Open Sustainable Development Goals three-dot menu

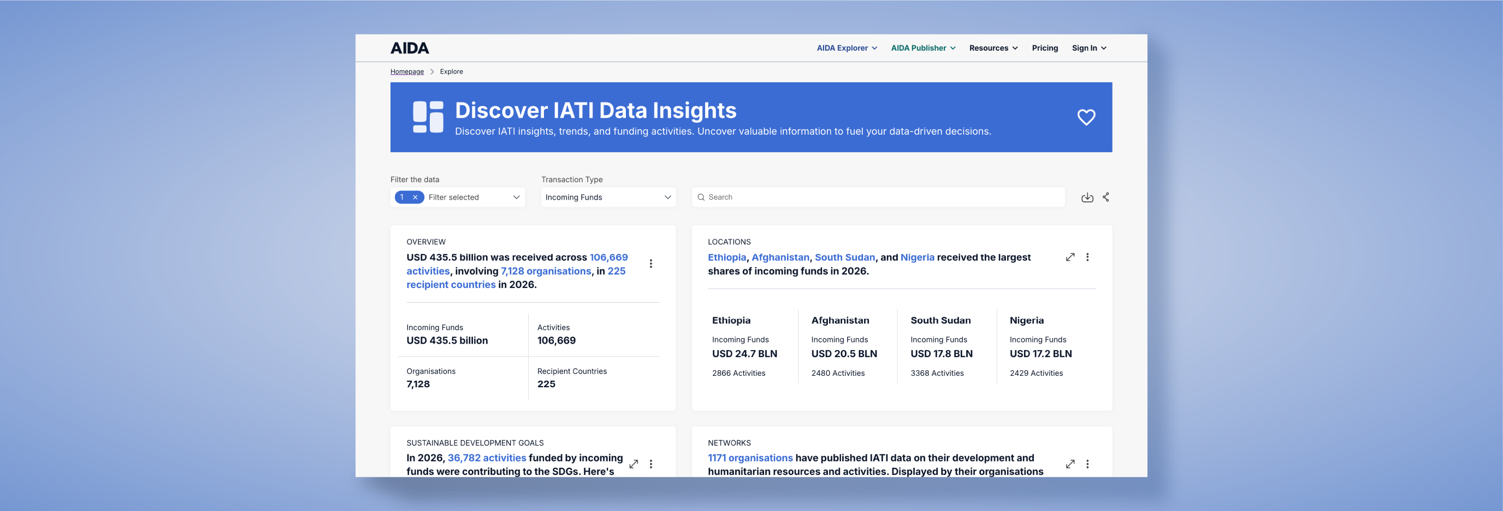(x=650, y=464)
